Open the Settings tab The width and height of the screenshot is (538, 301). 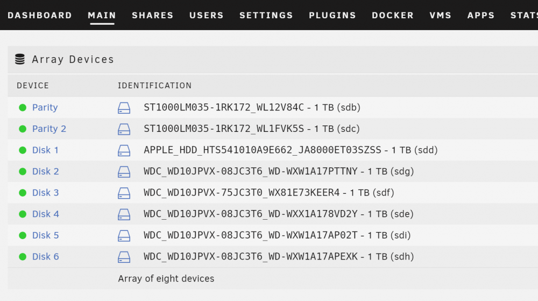pos(266,16)
